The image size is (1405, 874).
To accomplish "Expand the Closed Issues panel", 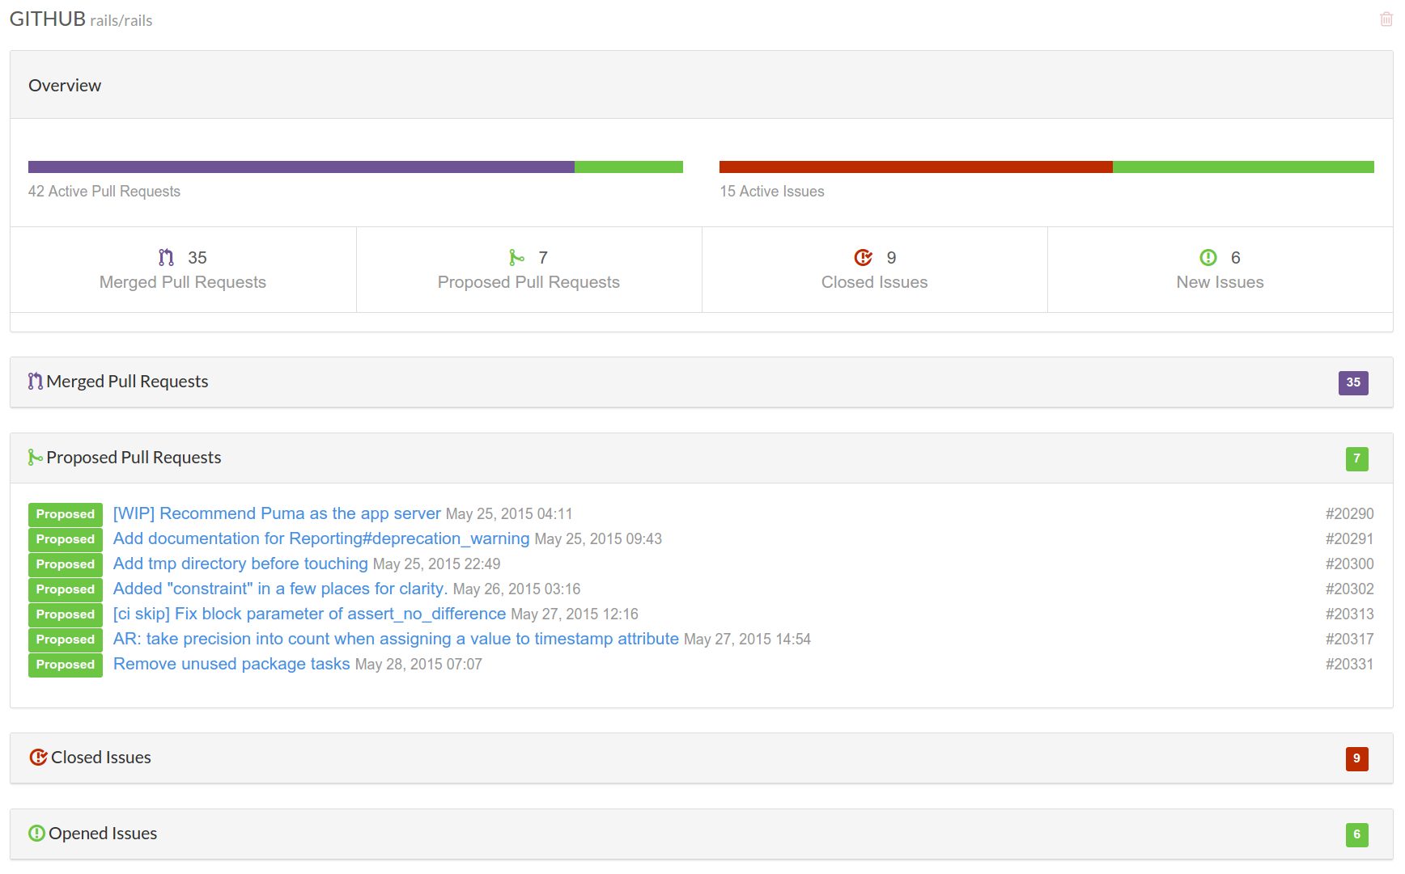I will (701, 758).
